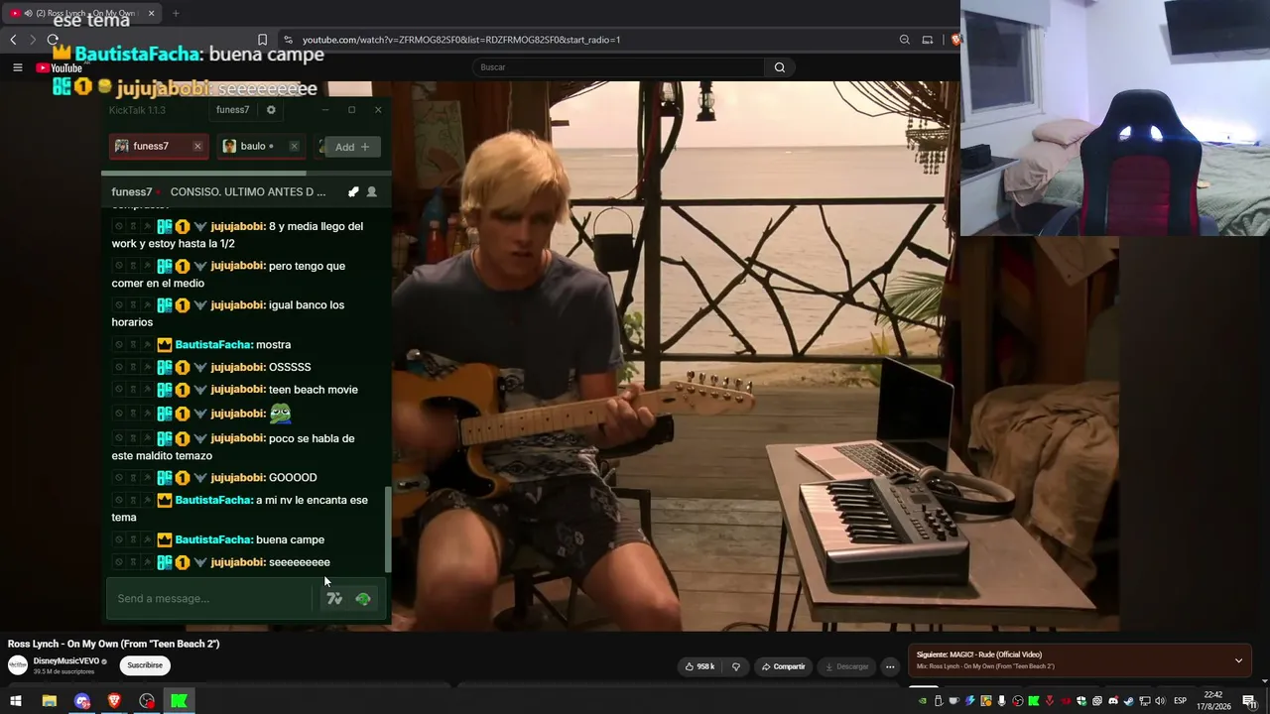Image resolution: width=1270 pixels, height=714 pixels.
Task: Share video with Compartir button
Action: pos(784,666)
